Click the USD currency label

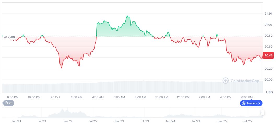(x=269, y=92)
